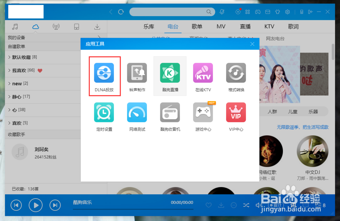Activate the voice recognition microphone icon

click(x=222, y=12)
